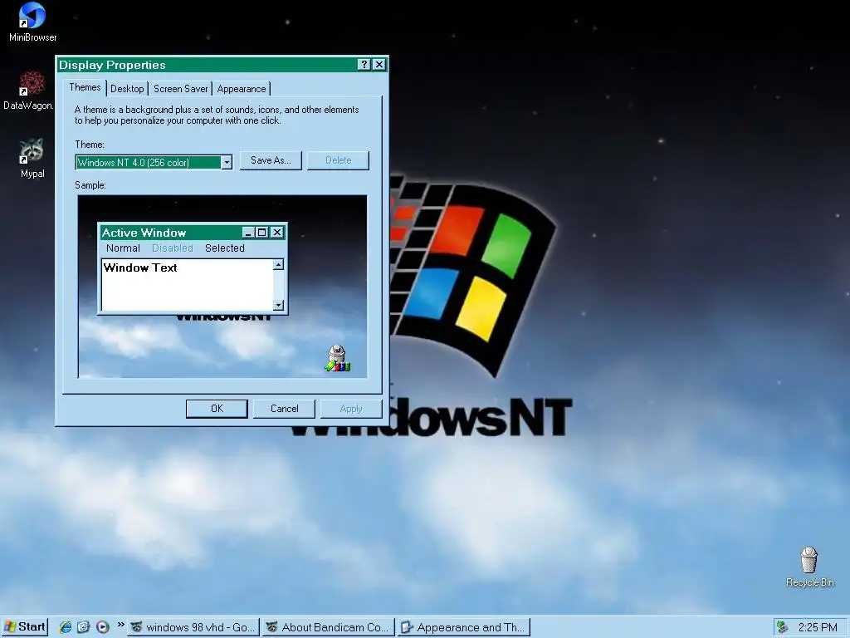Open the Theme dropdown list
The image size is (850, 638).
(x=227, y=162)
